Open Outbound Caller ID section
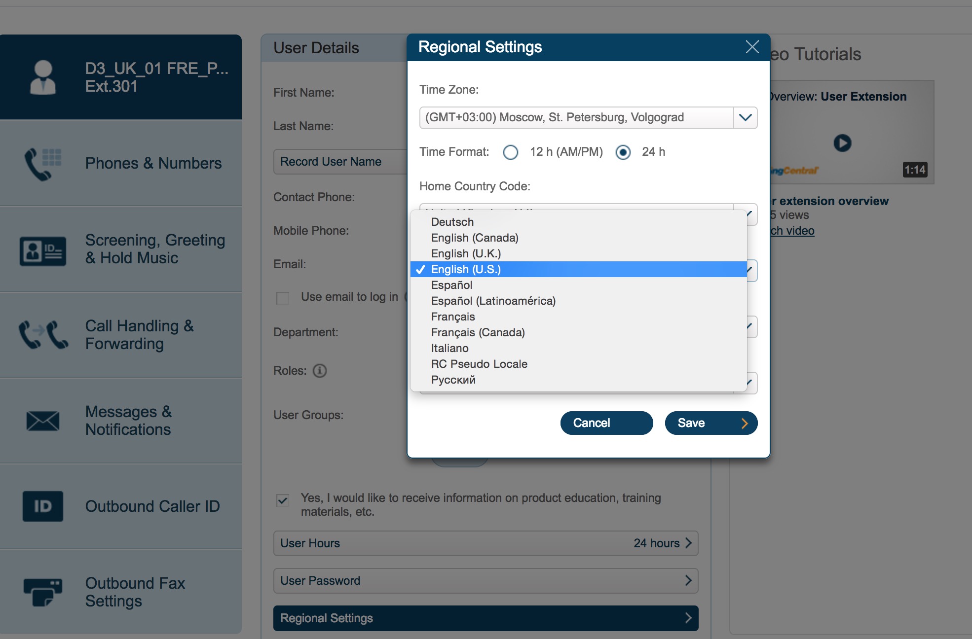 (121, 507)
